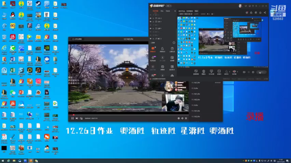The height and width of the screenshot is (163, 291).
Task: Click the taskbar clock and date
Action: pos(280,161)
